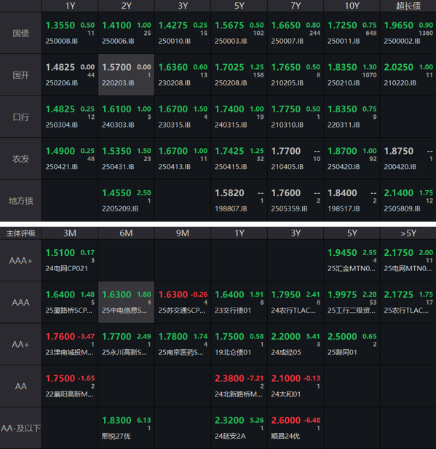Click the 超长债 column header
This screenshot has height=449, width=436.
[408, 6]
